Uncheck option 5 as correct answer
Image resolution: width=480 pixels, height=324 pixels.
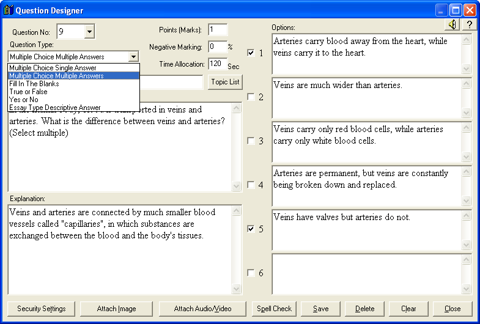251,229
